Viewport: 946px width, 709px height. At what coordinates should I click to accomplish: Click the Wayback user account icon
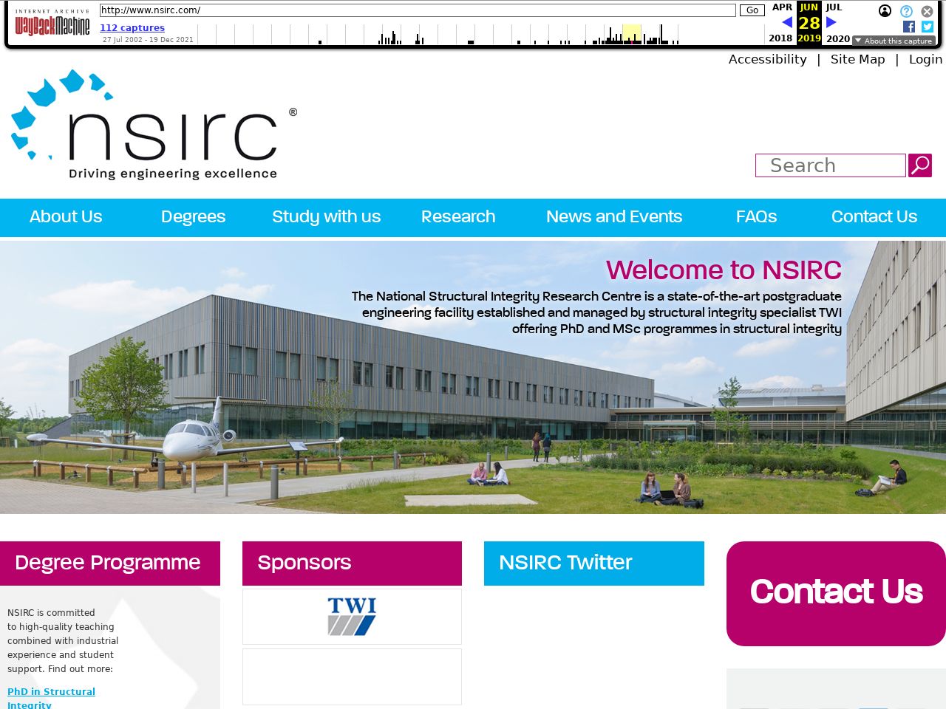click(885, 11)
